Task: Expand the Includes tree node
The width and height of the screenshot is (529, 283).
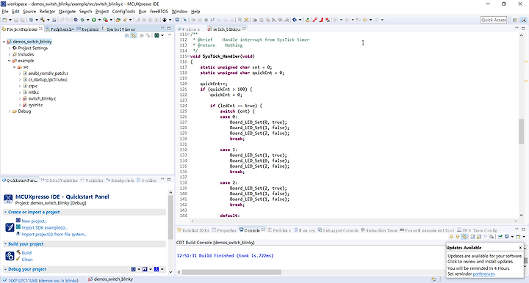Action: 10,54
